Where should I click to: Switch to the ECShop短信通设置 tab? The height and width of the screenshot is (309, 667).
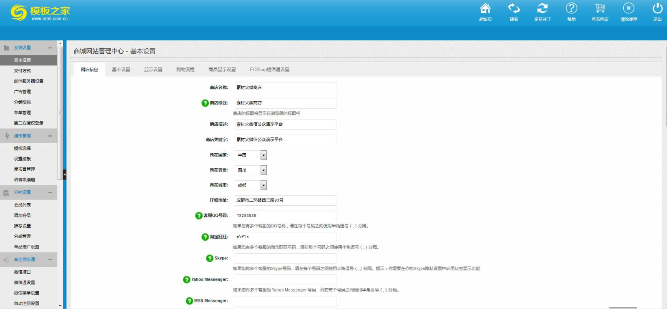269,70
